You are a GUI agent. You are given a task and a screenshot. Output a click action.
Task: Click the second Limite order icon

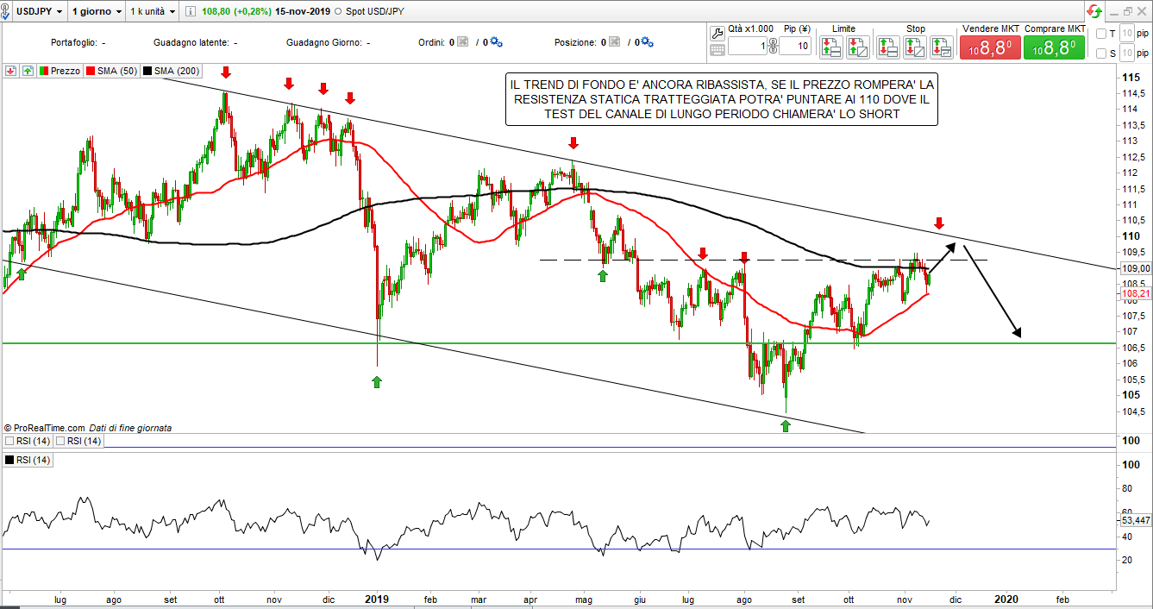857,47
